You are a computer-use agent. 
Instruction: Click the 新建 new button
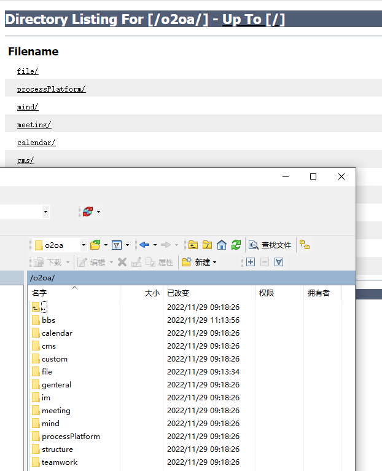[196, 262]
